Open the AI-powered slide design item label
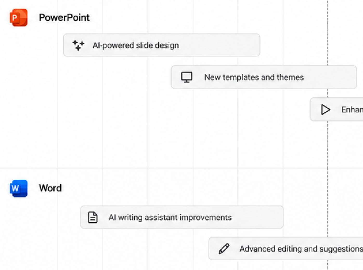The image size is (363, 270). click(x=136, y=45)
